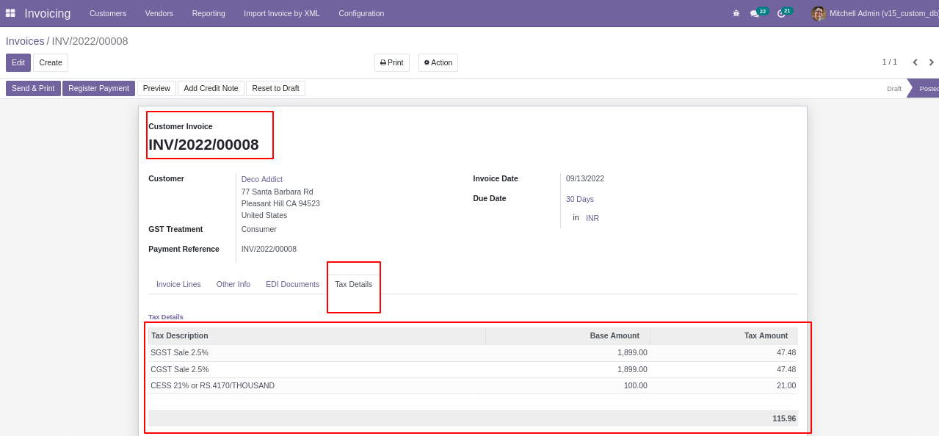This screenshot has height=436, width=939.
Task: Open the Vendors menu
Action: (159, 13)
